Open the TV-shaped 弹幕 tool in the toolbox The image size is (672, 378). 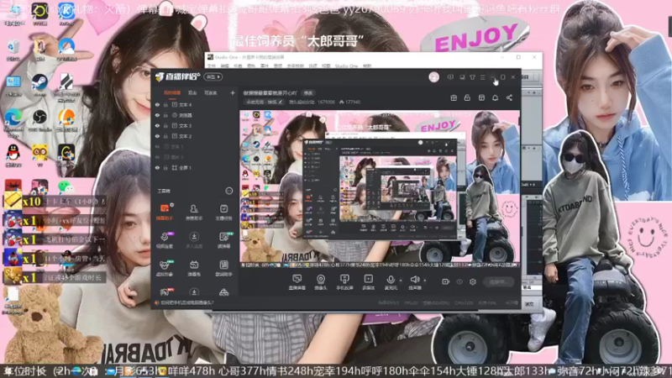194,268
